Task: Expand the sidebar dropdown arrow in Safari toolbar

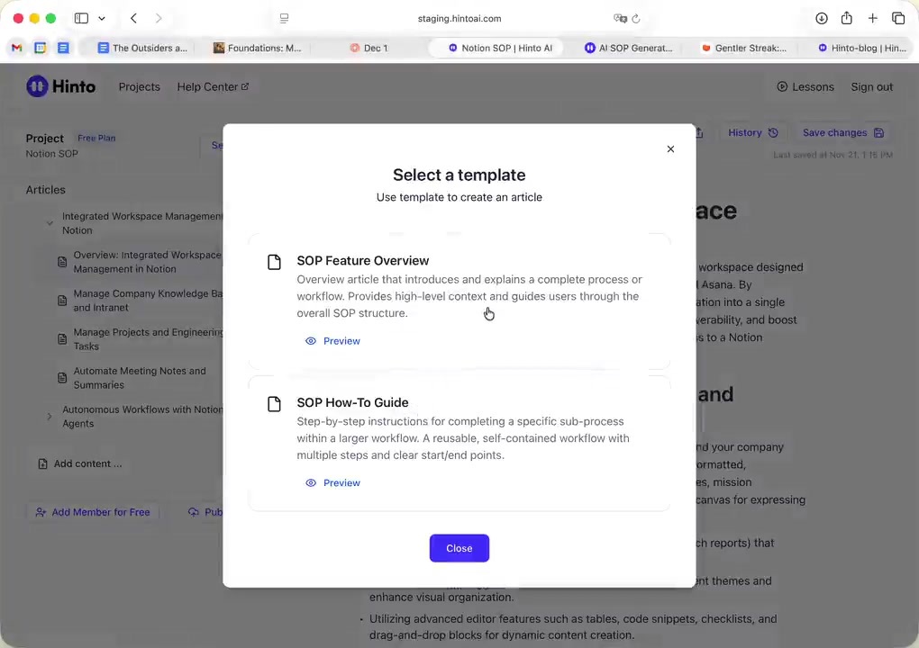Action: [x=102, y=18]
